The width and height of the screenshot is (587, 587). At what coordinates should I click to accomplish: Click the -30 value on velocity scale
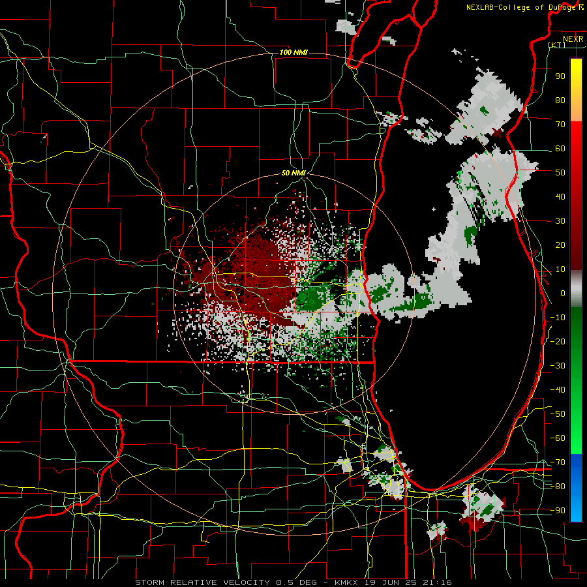point(558,366)
